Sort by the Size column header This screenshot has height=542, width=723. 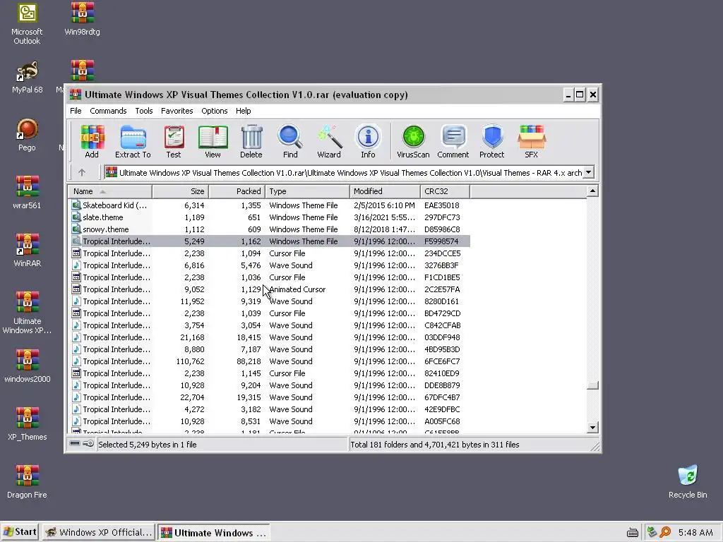[181, 191]
